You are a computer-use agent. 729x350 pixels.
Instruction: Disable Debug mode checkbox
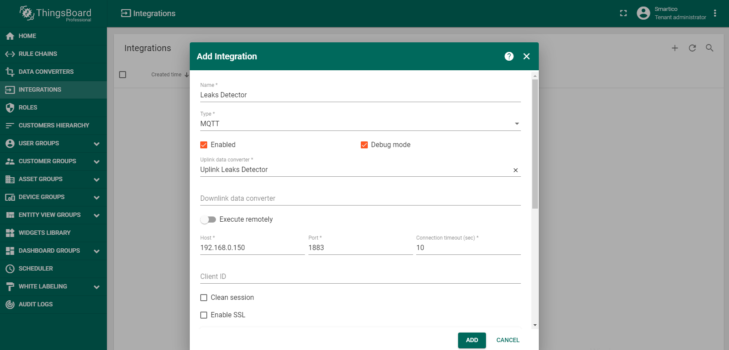pyautogui.click(x=364, y=145)
